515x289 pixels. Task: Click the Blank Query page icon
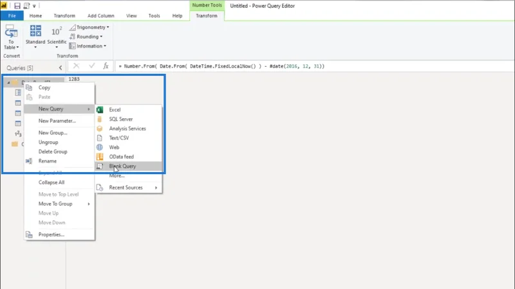(x=100, y=166)
